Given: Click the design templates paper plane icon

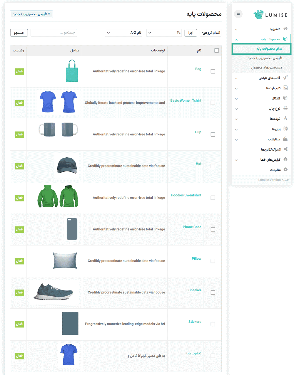Looking at the screenshot, I should 285,78.
